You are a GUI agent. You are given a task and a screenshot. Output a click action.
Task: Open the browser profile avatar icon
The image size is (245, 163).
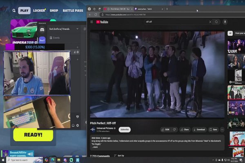point(89,9)
